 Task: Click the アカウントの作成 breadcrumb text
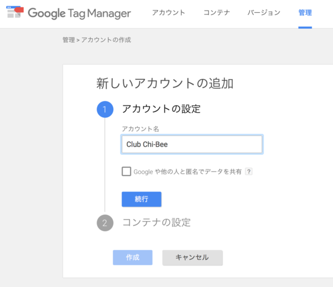[x=106, y=40]
